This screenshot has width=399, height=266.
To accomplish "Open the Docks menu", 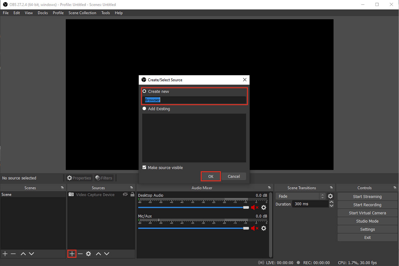I will coord(43,13).
